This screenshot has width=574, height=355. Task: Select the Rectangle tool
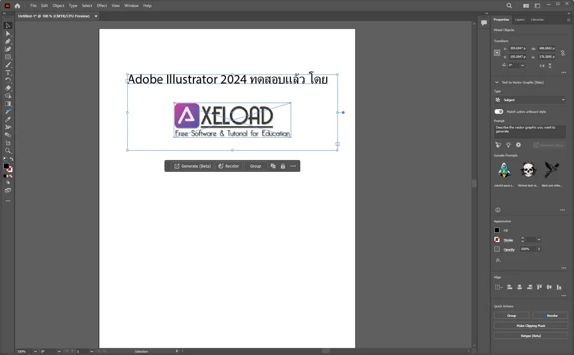coord(8,57)
